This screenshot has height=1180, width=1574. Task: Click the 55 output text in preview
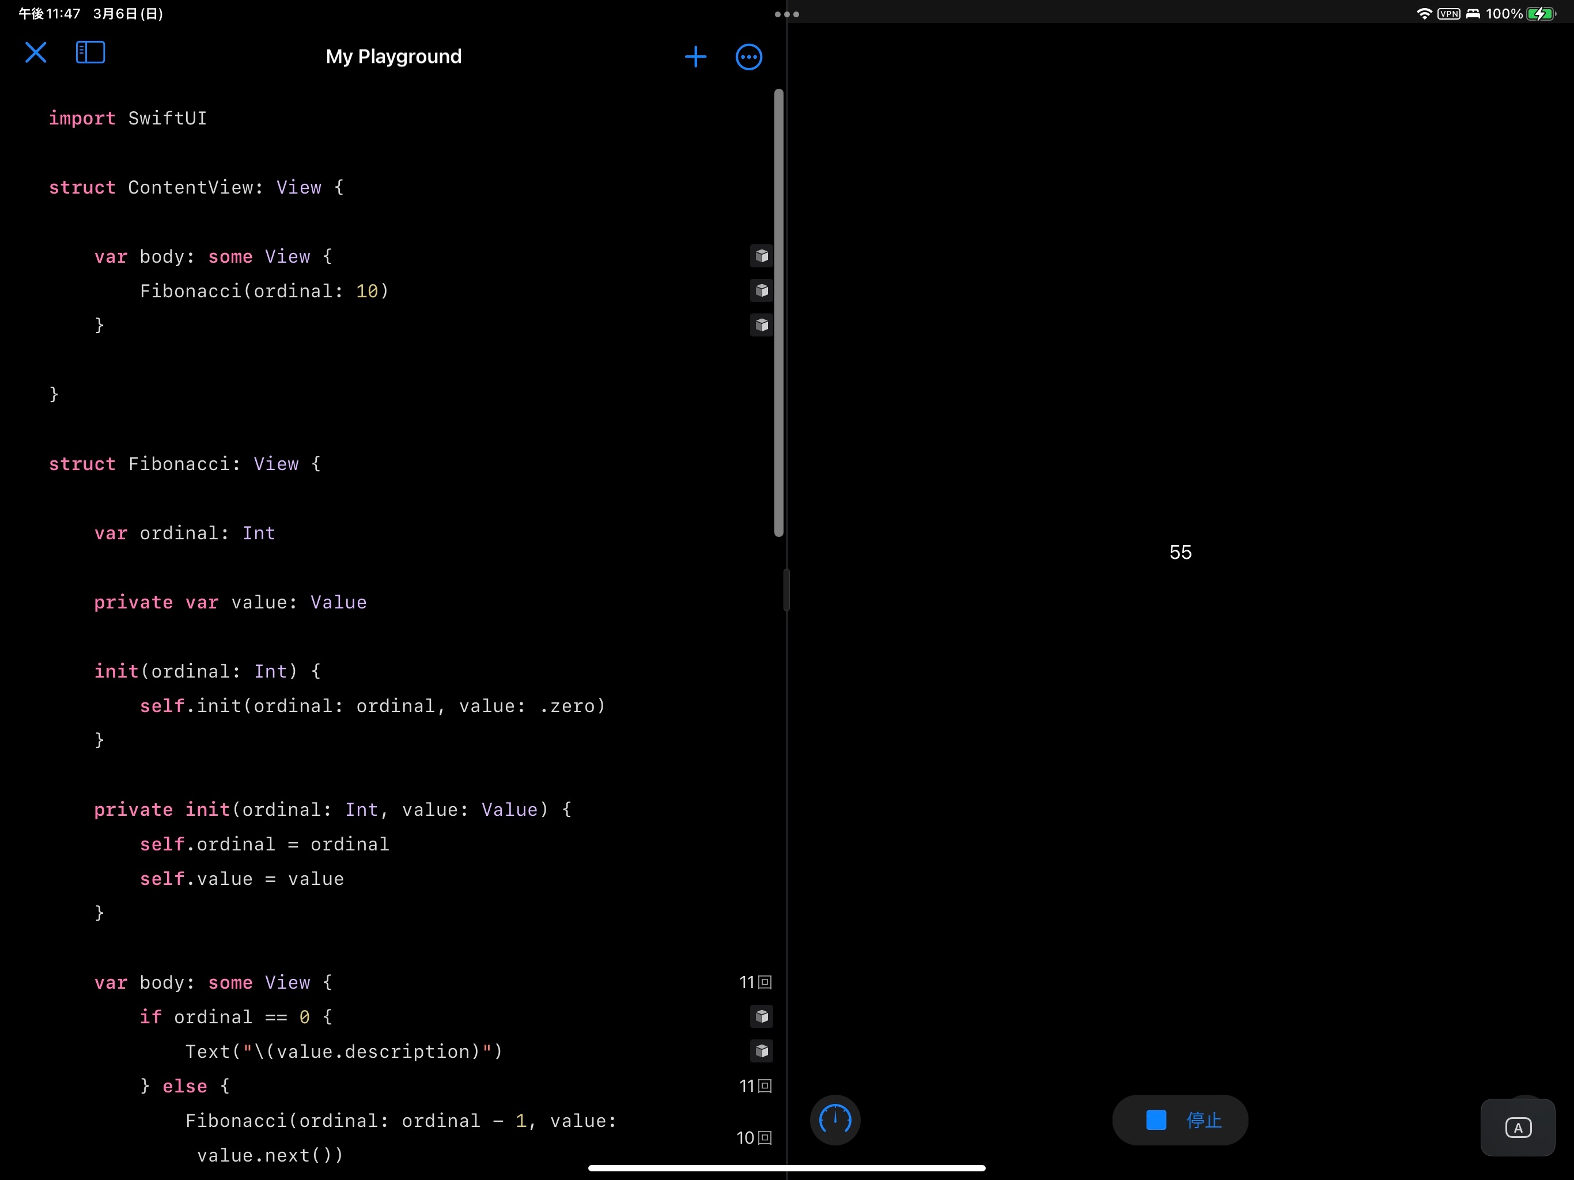coord(1180,553)
